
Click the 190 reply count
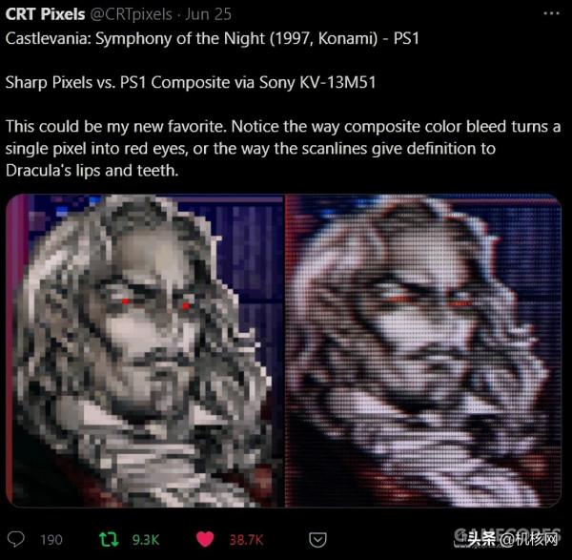(51, 540)
